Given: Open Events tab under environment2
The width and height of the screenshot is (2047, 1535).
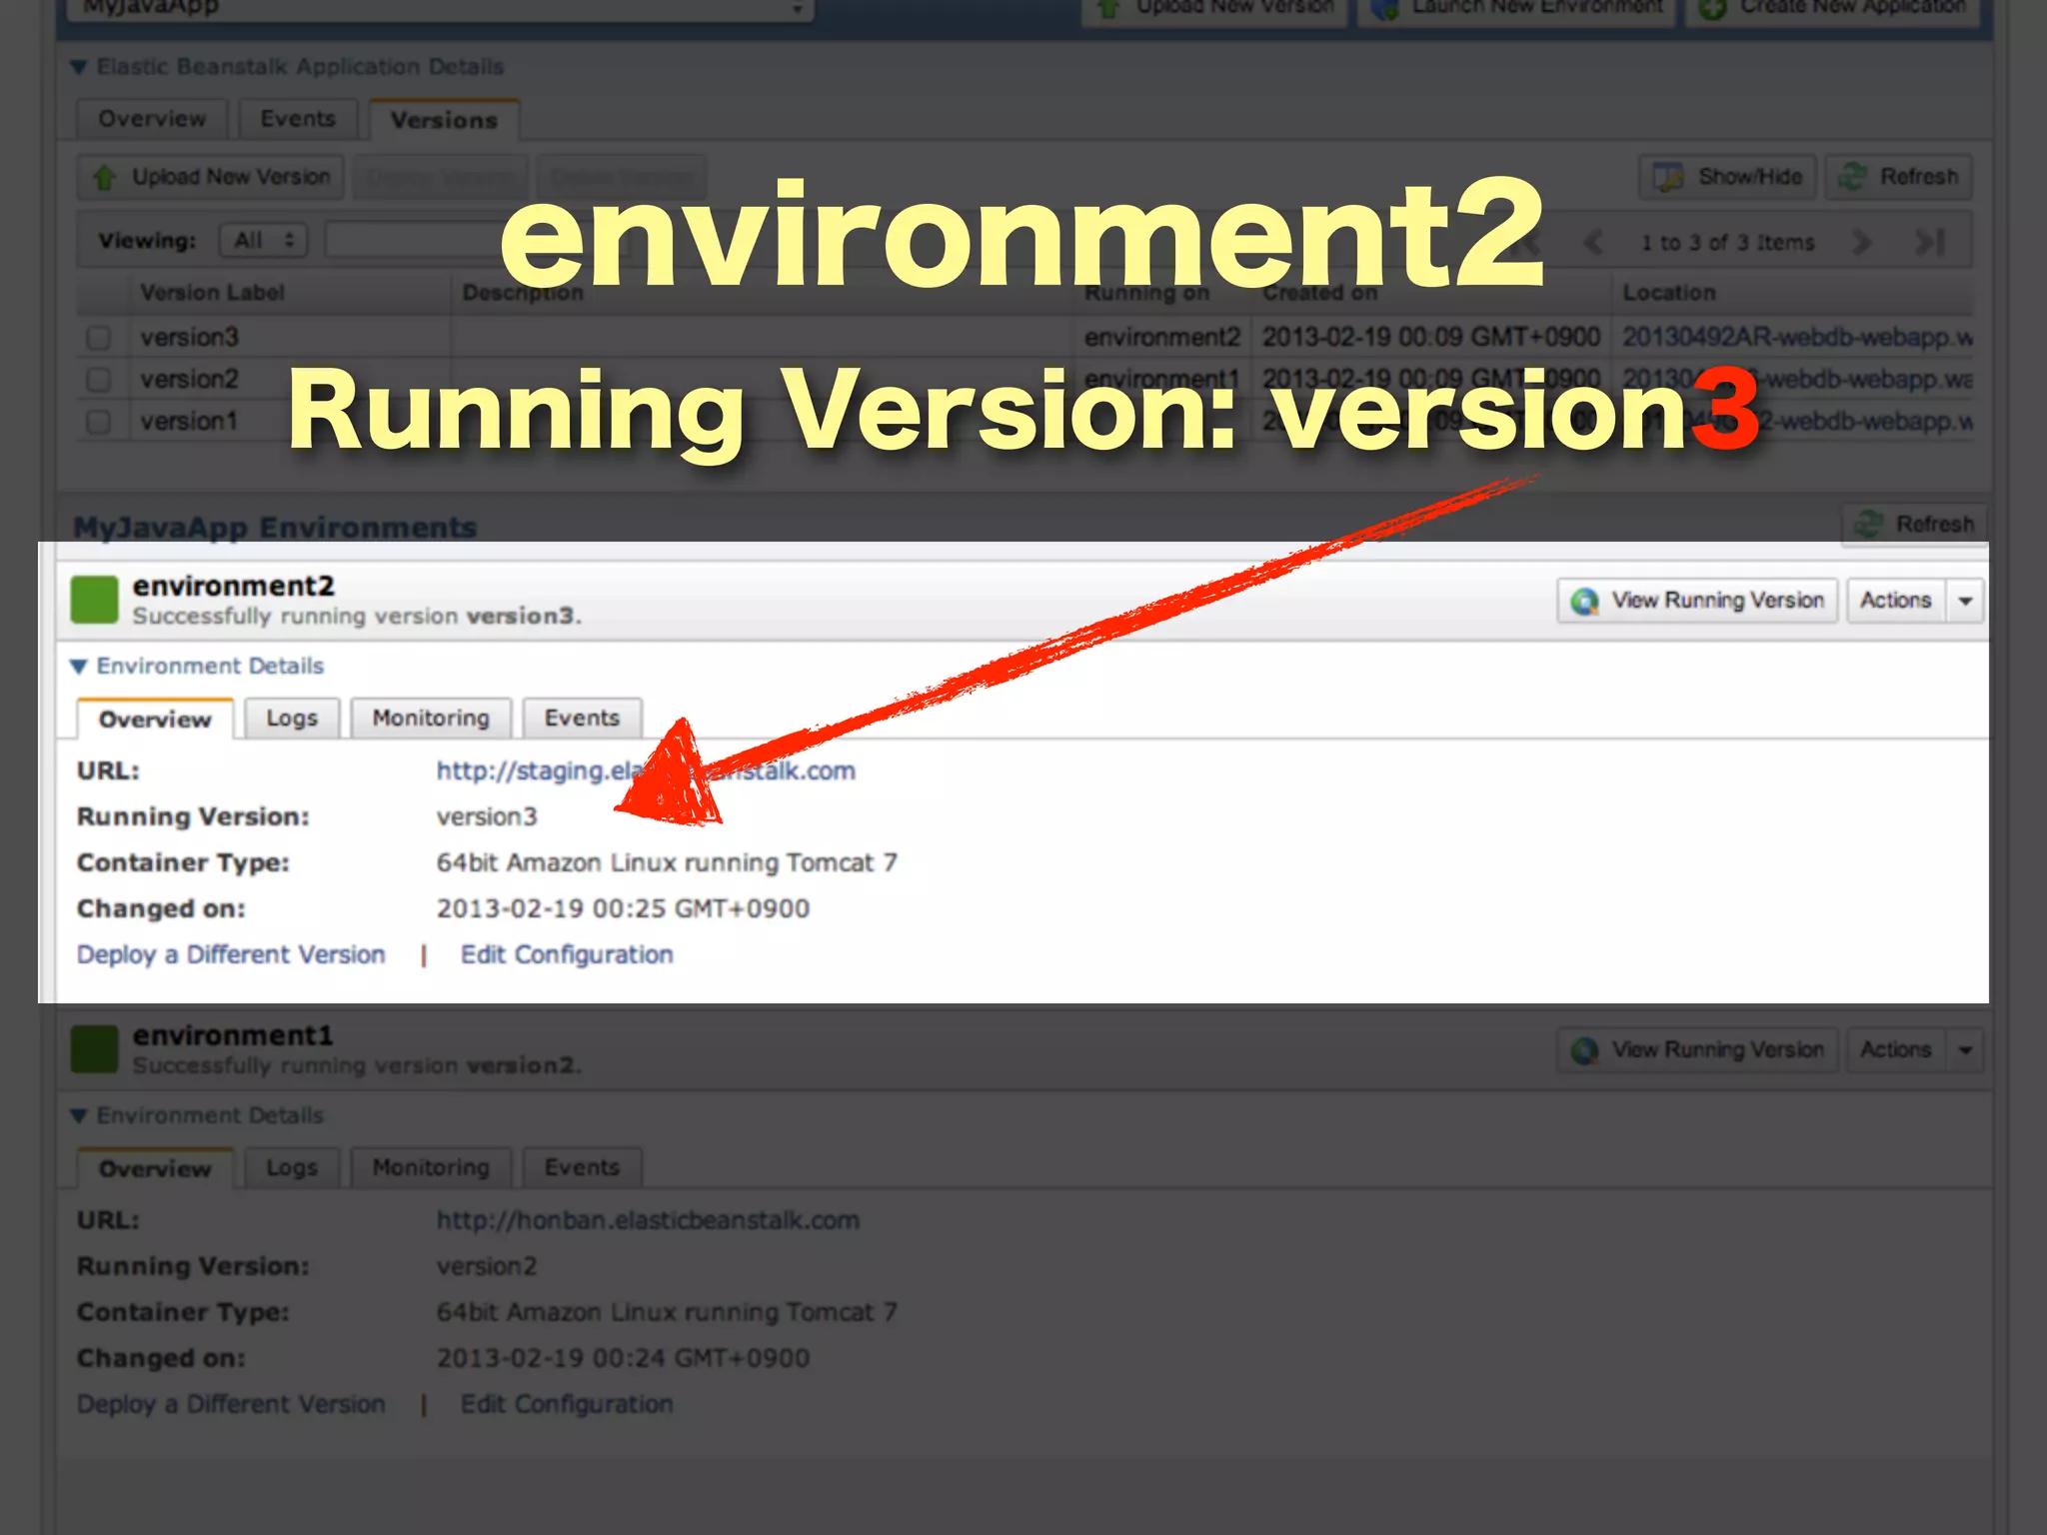Looking at the screenshot, I should [x=582, y=719].
